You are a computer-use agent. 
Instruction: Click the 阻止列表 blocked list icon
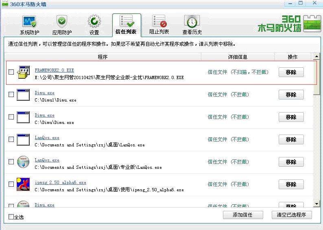pos(159,21)
